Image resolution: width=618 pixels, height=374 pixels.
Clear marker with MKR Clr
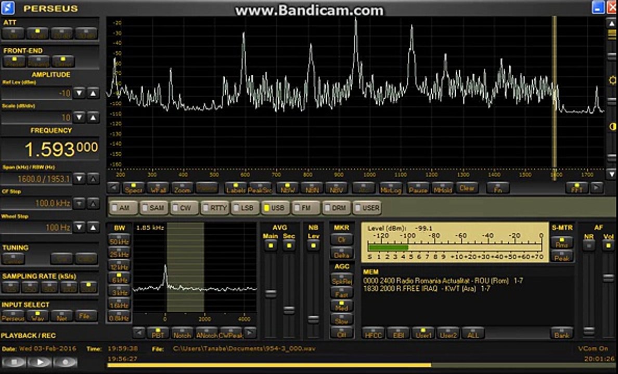(x=341, y=238)
